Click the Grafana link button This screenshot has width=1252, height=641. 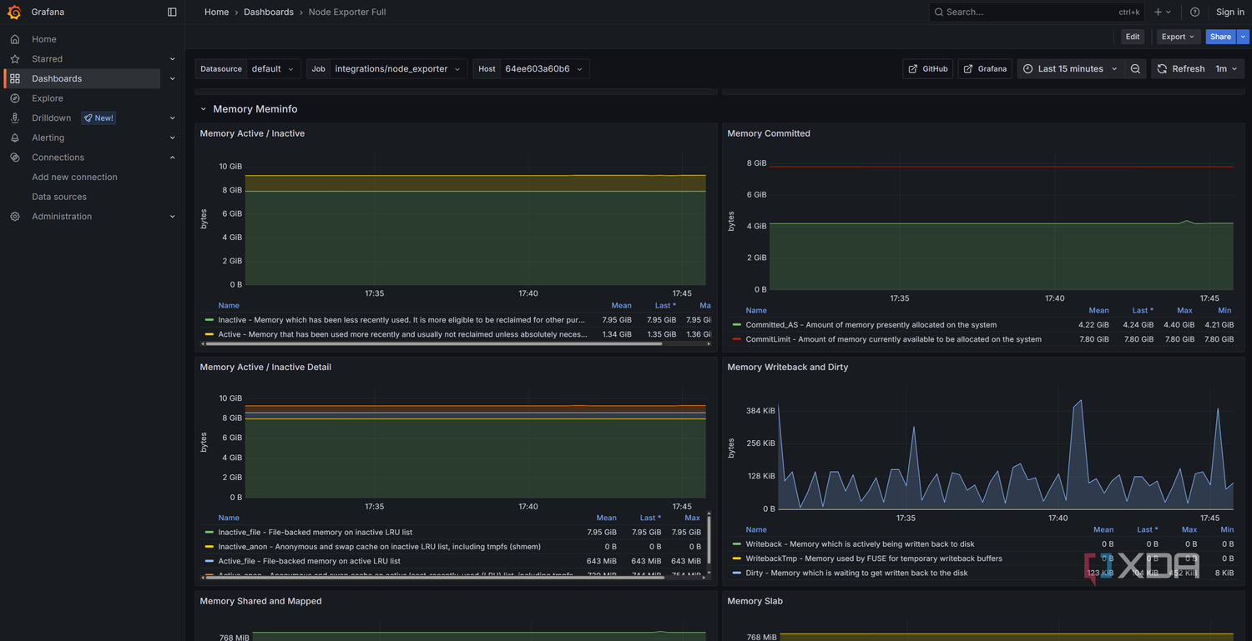985,69
